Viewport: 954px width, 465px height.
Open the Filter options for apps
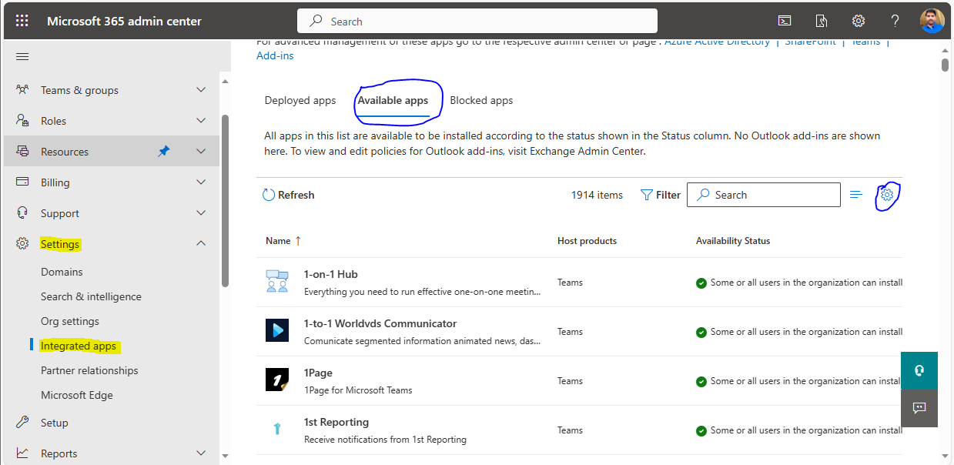(659, 195)
